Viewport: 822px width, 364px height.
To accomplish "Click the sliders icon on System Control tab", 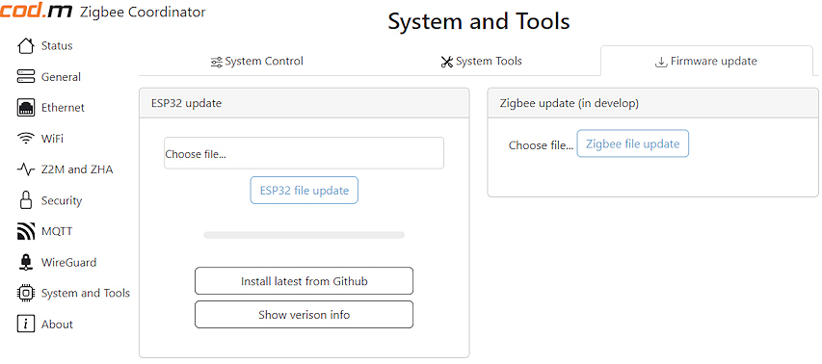I will pyautogui.click(x=217, y=63).
